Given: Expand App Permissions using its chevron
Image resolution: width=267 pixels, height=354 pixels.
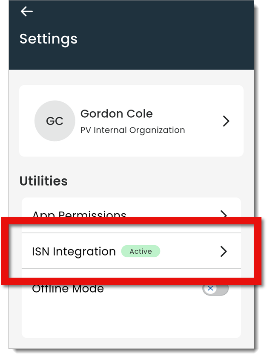Looking at the screenshot, I should click(x=224, y=214).
